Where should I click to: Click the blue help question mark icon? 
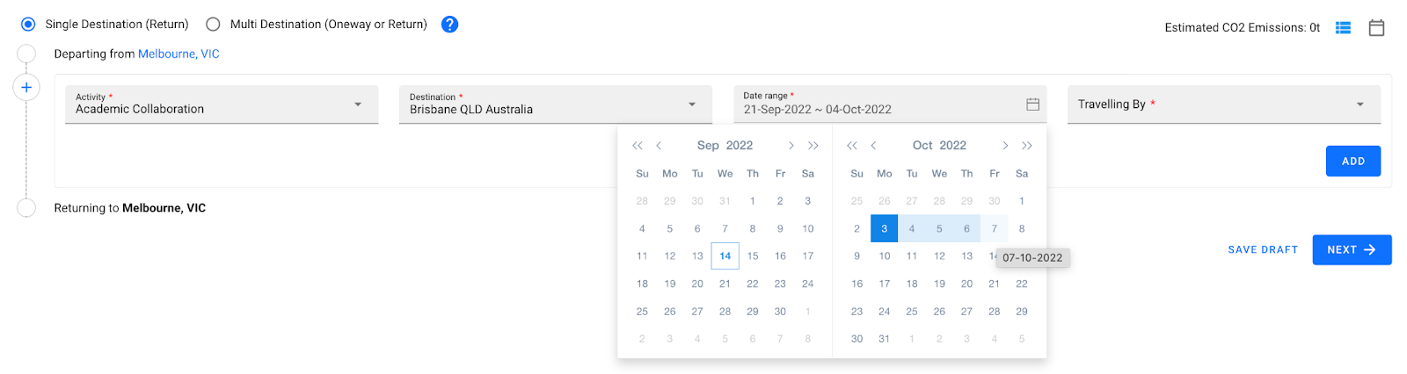click(x=449, y=25)
